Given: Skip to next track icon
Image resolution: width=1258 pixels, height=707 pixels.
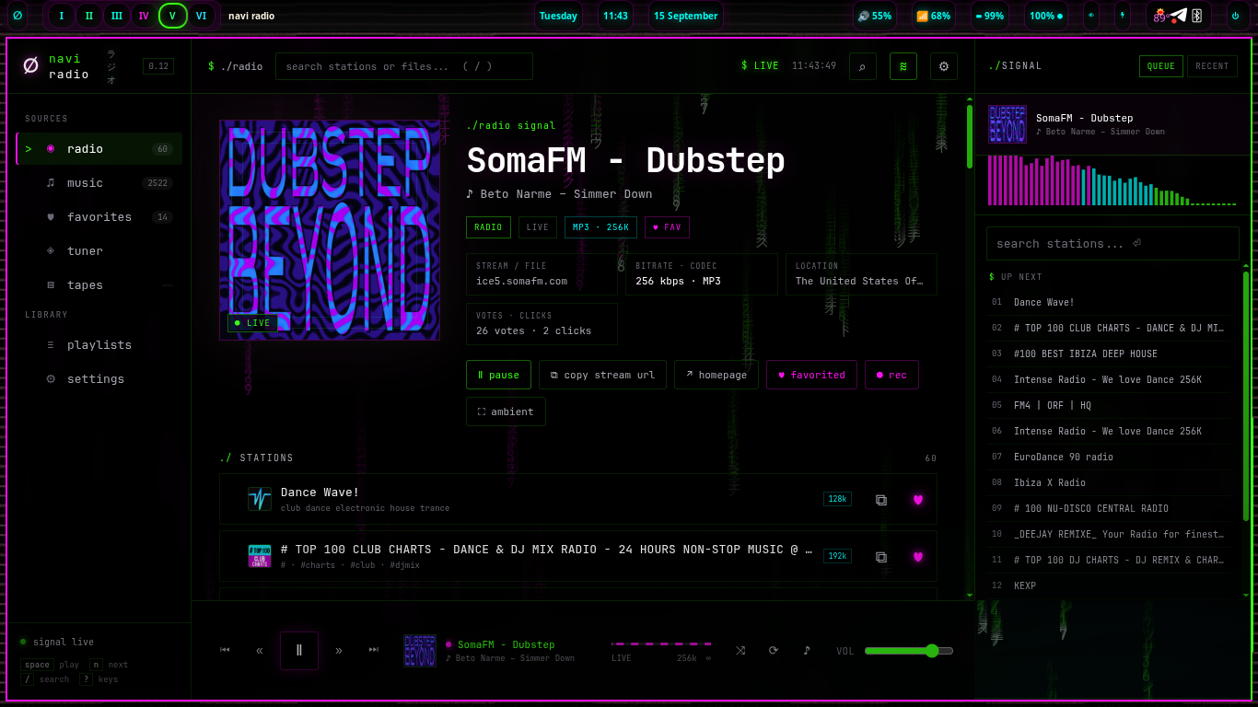Looking at the screenshot, I should coord(374,650).
